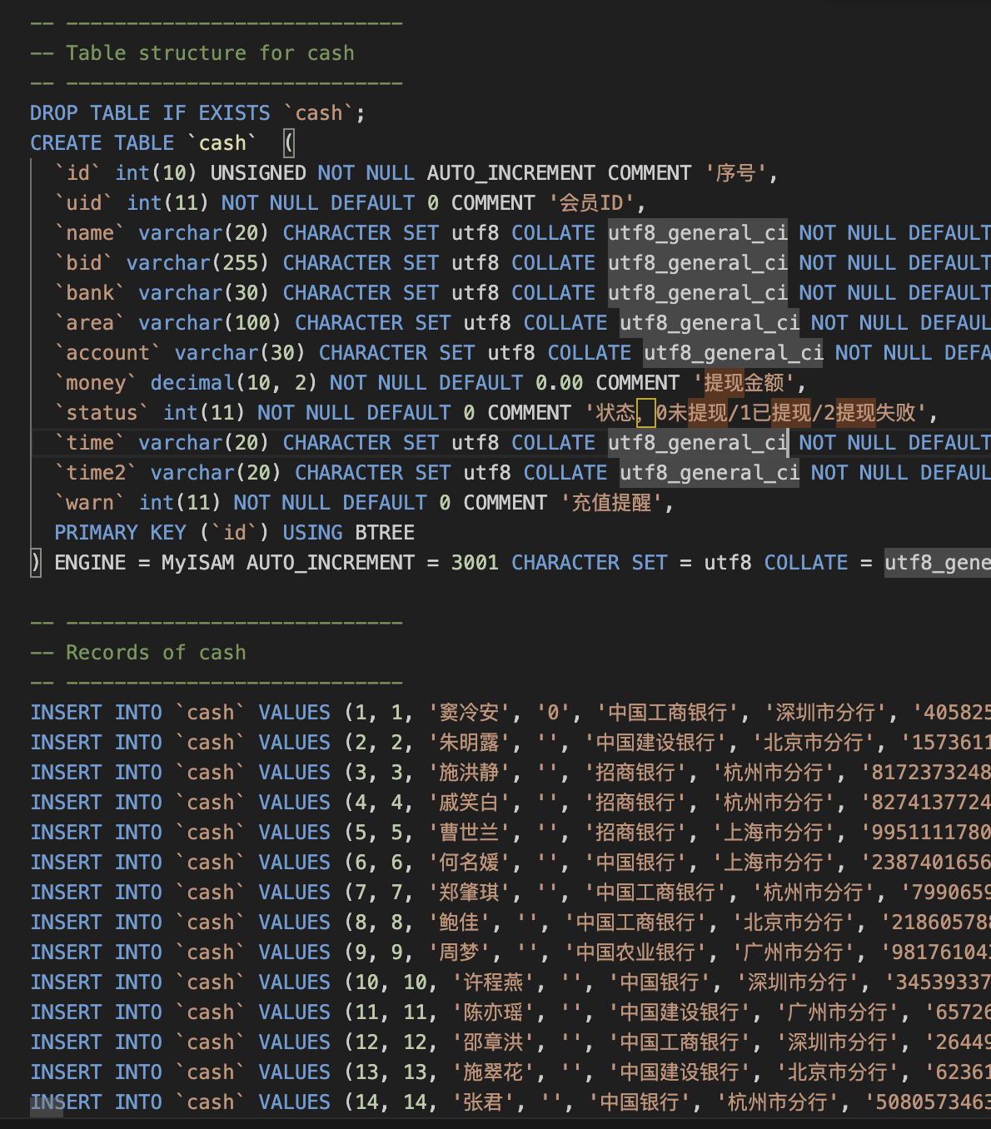Click the MyISAM engine name
This screenshot has width=991, height=1129.
(x=198, y=563)
